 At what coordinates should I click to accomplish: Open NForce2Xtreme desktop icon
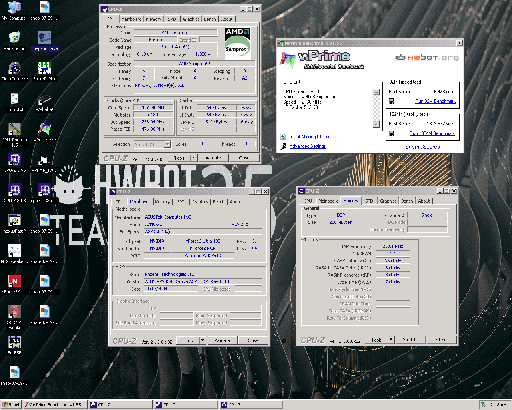(14, 284)
